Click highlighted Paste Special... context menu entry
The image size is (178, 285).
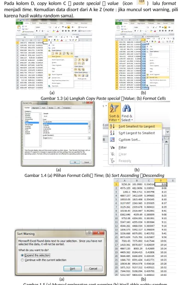(x=61, y=57)
